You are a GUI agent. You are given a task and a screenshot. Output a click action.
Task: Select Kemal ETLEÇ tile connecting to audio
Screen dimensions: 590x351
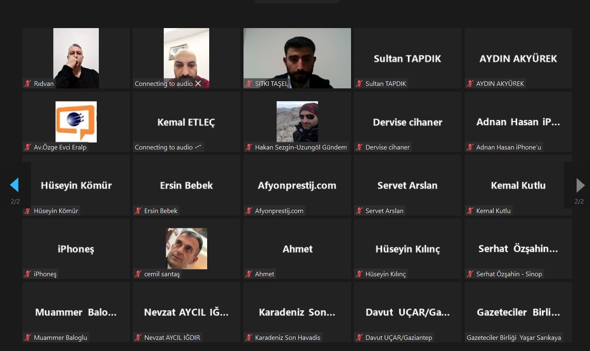coord(186,122)
